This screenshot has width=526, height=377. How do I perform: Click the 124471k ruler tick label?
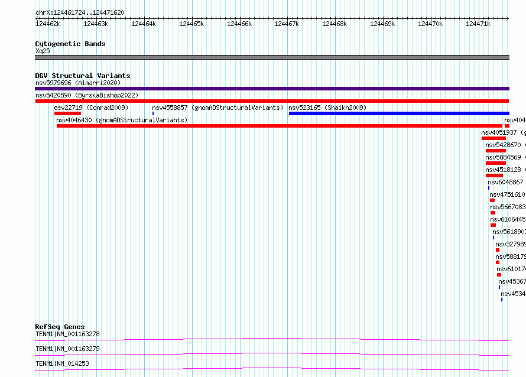click(x=478, y=24)
